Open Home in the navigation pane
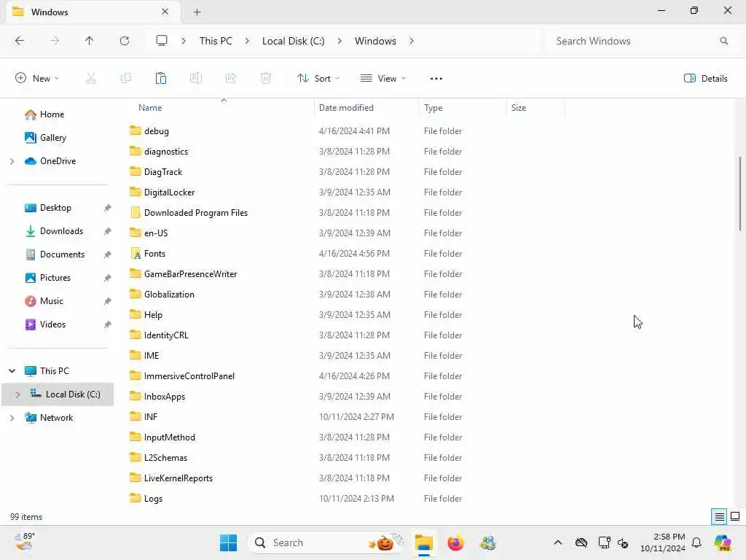This screenshot has height=560, width=746. pos(52,114)
